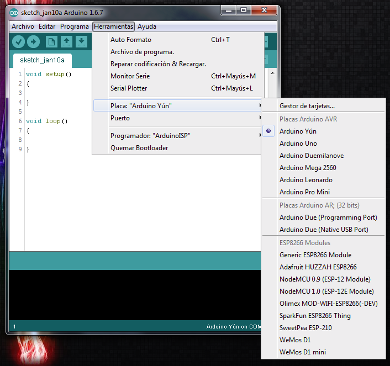
Task: Click the Save sketch down-arrow icon
Action: 81,41
